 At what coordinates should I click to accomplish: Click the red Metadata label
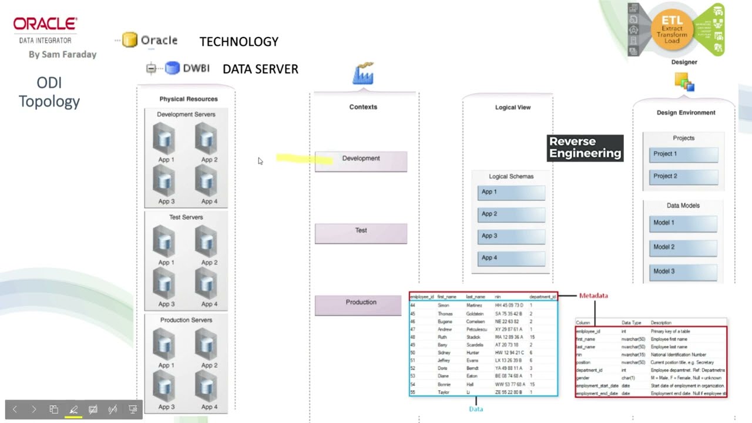click(593, 296)
